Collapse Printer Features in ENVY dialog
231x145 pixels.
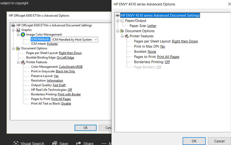tap(122, 36)
